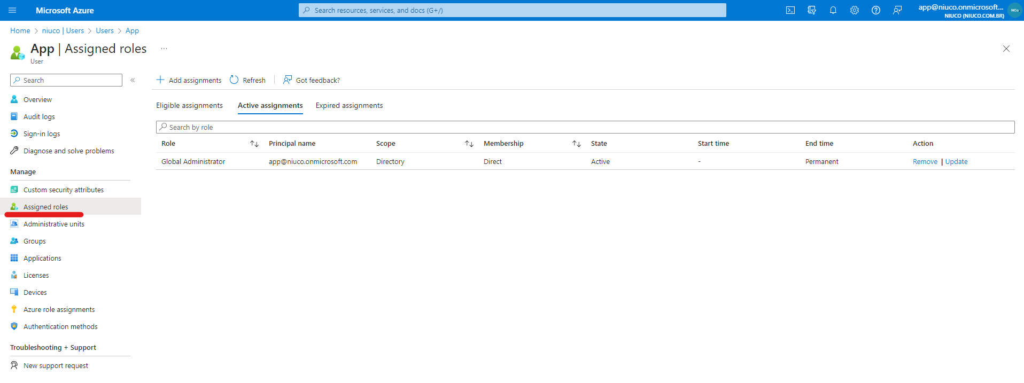This screenshot has width=1024, height=383.
Task: Select the Active assignments tab
Action: (270, 105)
